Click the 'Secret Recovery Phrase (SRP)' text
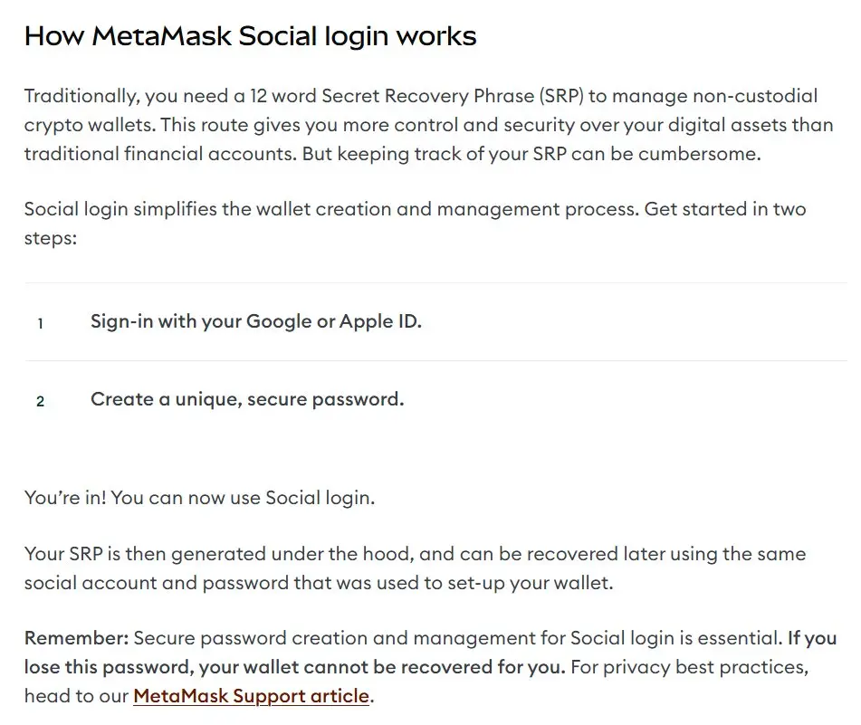 click(453, 96)
